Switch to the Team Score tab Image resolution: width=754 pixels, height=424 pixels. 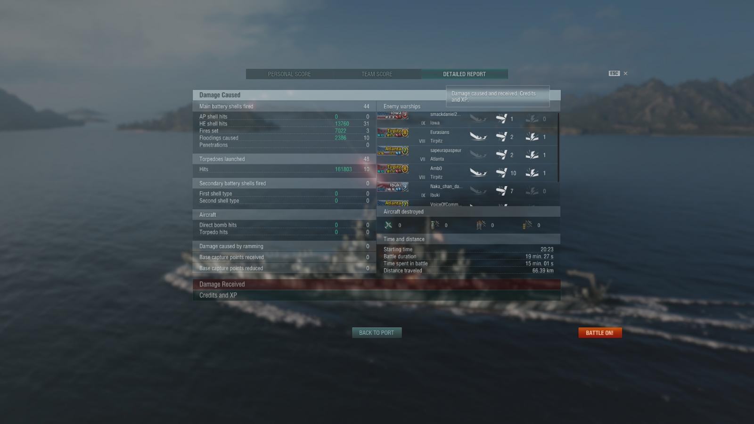(377, 74)
